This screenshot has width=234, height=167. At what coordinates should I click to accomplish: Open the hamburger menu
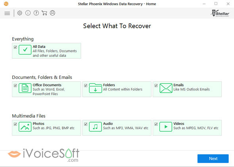click(x=7, y=13)
